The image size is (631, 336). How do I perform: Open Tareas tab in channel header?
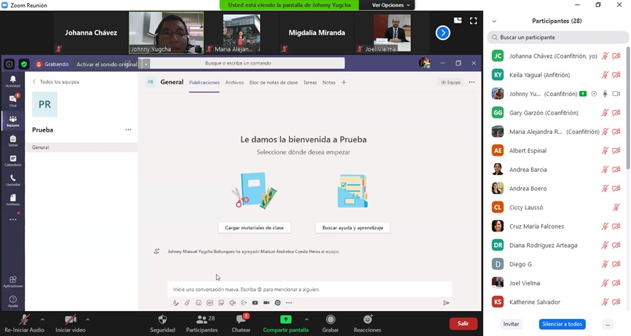point(310,83)
